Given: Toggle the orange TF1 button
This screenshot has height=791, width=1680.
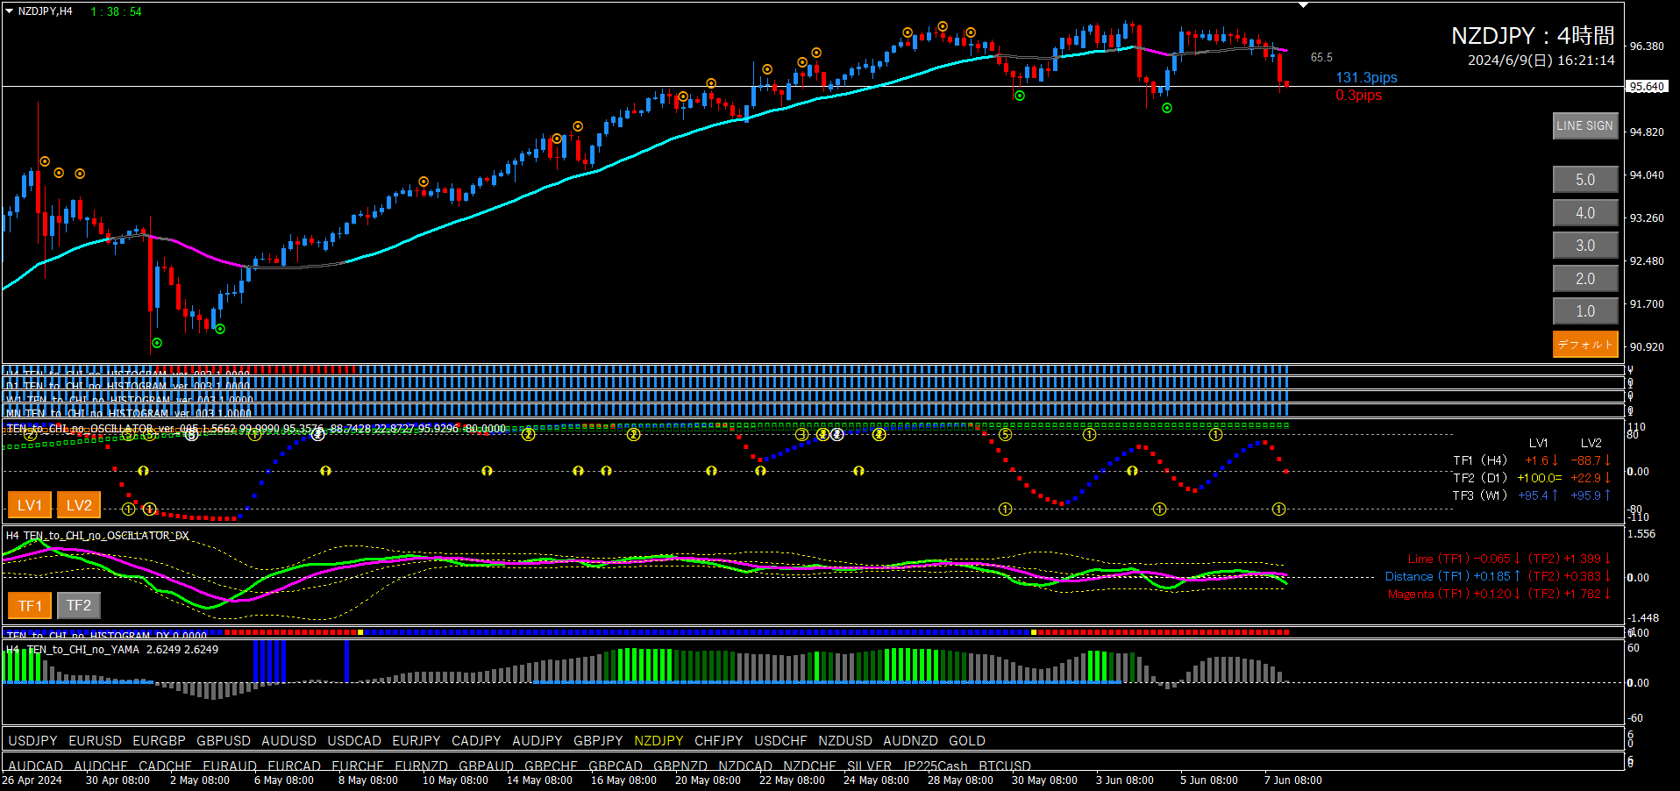Looking at the screenshot, I should click(x=30, y=606).
